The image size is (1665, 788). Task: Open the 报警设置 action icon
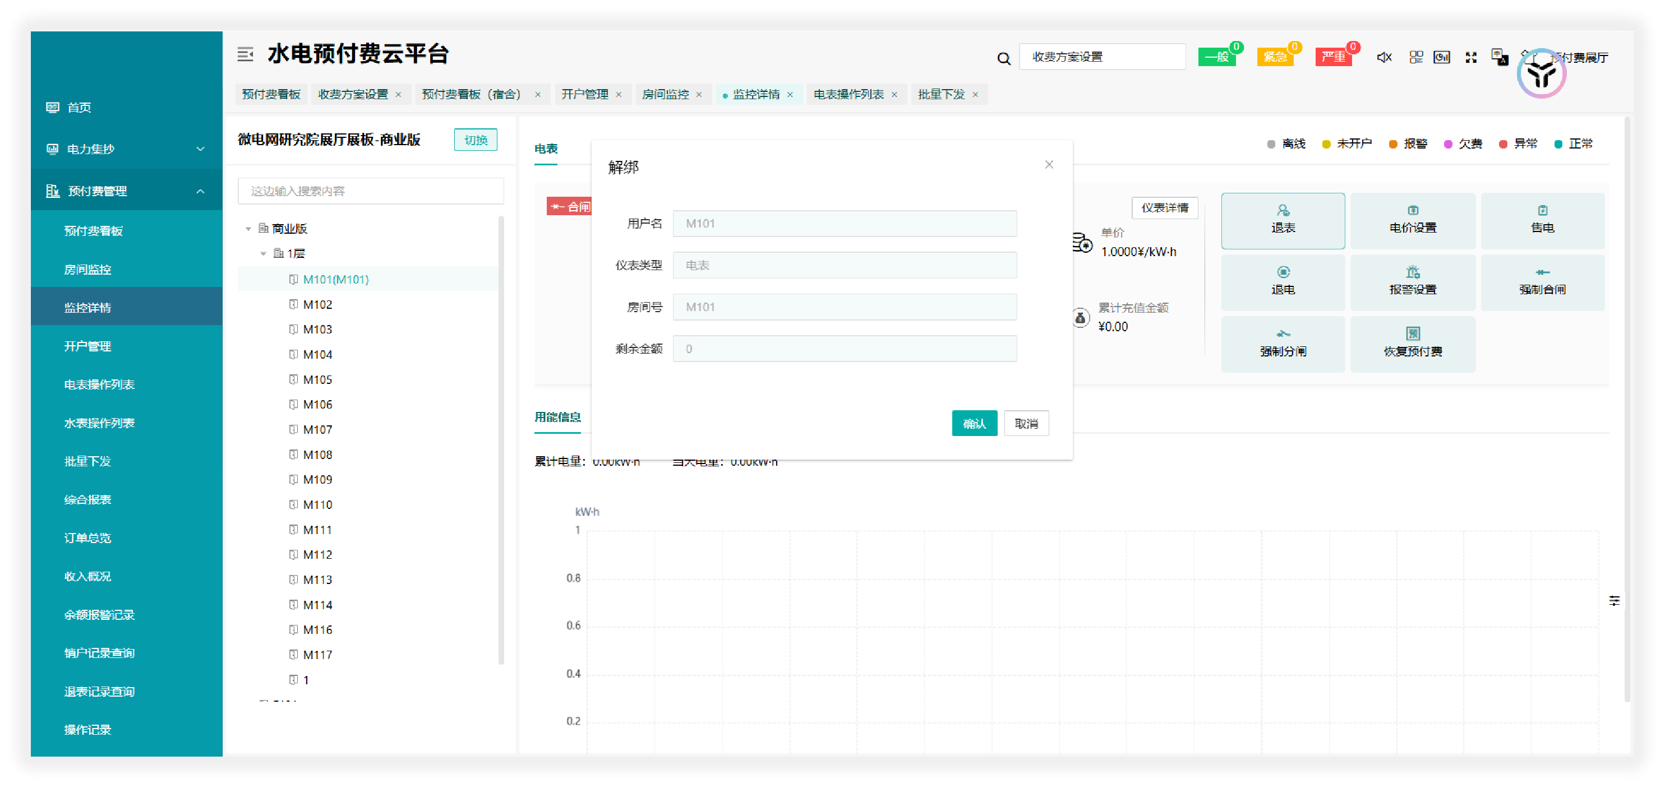coord(1413,282)
